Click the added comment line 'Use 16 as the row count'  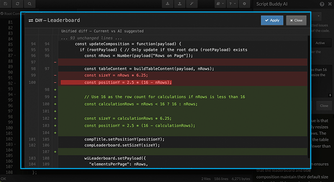(x=165, y=97)
